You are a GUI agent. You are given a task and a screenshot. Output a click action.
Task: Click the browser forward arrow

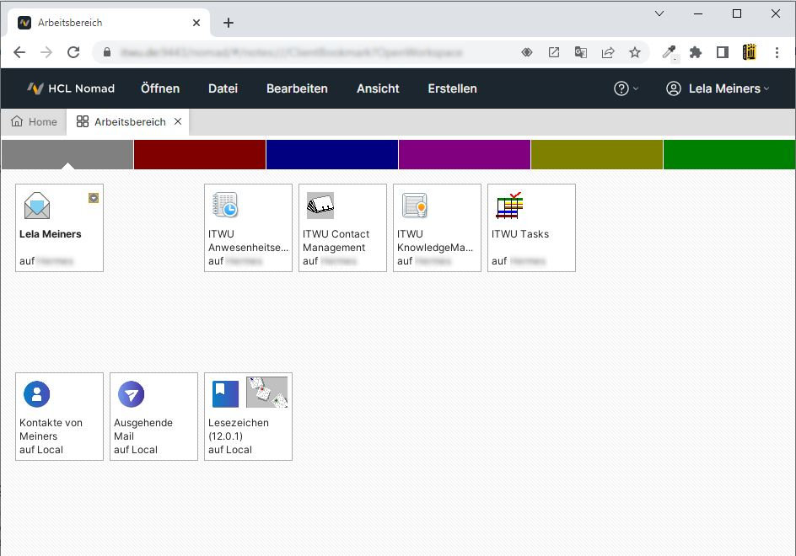point(46,52)
